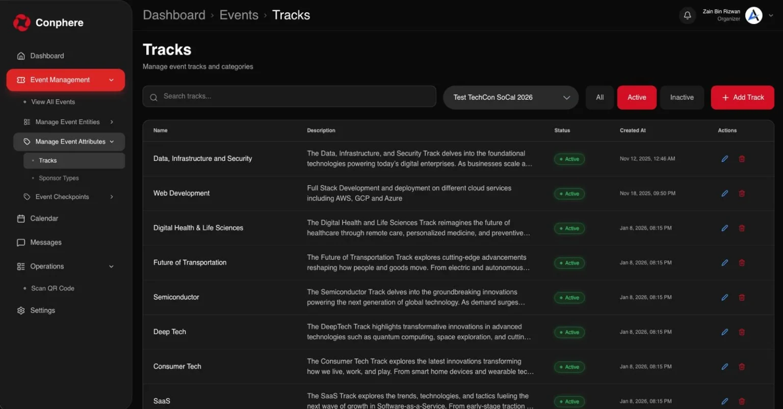The height and width of the screenshot is (409, 783).
Task: Click the notification bell icon
Action: tap(687, 15)
